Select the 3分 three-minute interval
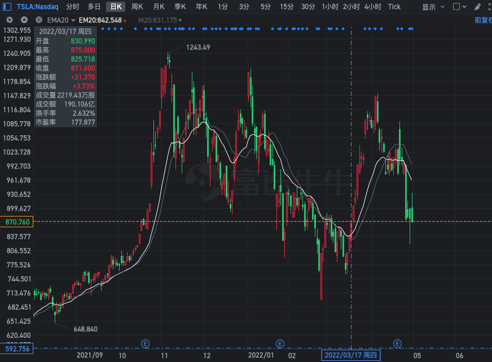The height and width of the screenshot is (362, 492). pos(244,7)
